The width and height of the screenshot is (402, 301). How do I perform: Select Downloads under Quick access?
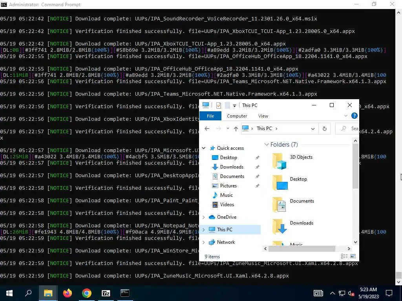click(232, 167)
